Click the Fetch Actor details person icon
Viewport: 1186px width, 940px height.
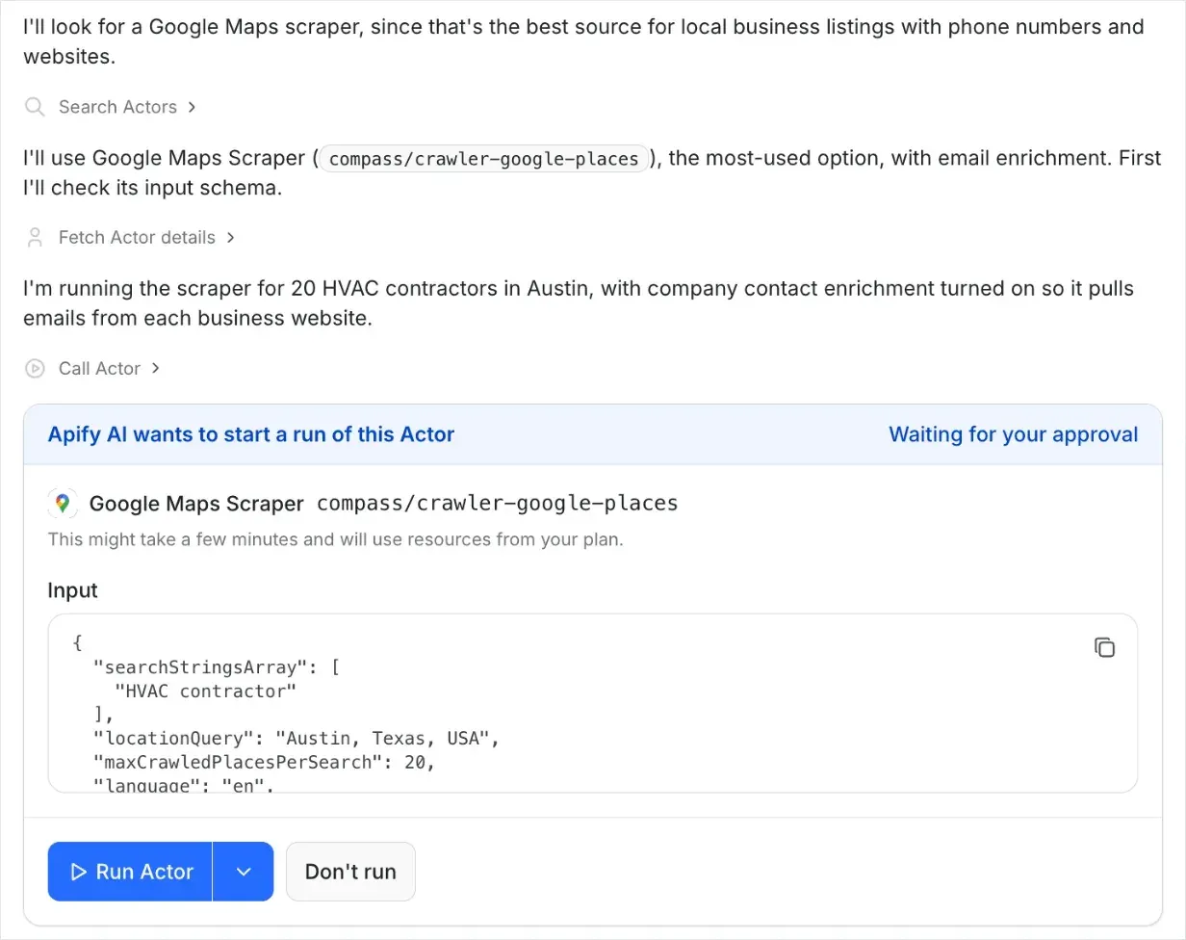pos(35,237)
